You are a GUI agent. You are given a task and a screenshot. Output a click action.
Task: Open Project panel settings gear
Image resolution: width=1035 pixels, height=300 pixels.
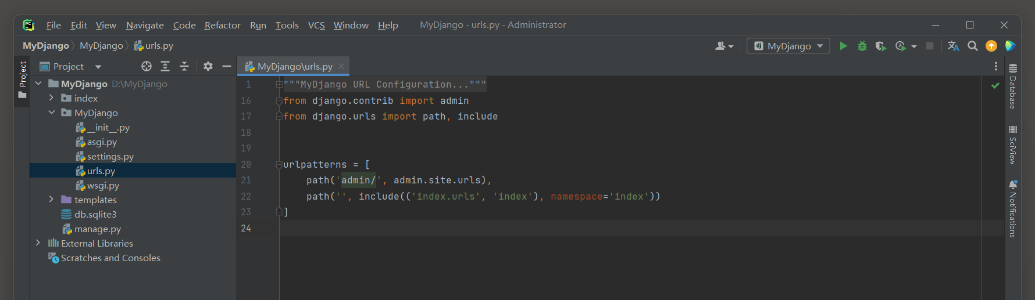[208, 66]
